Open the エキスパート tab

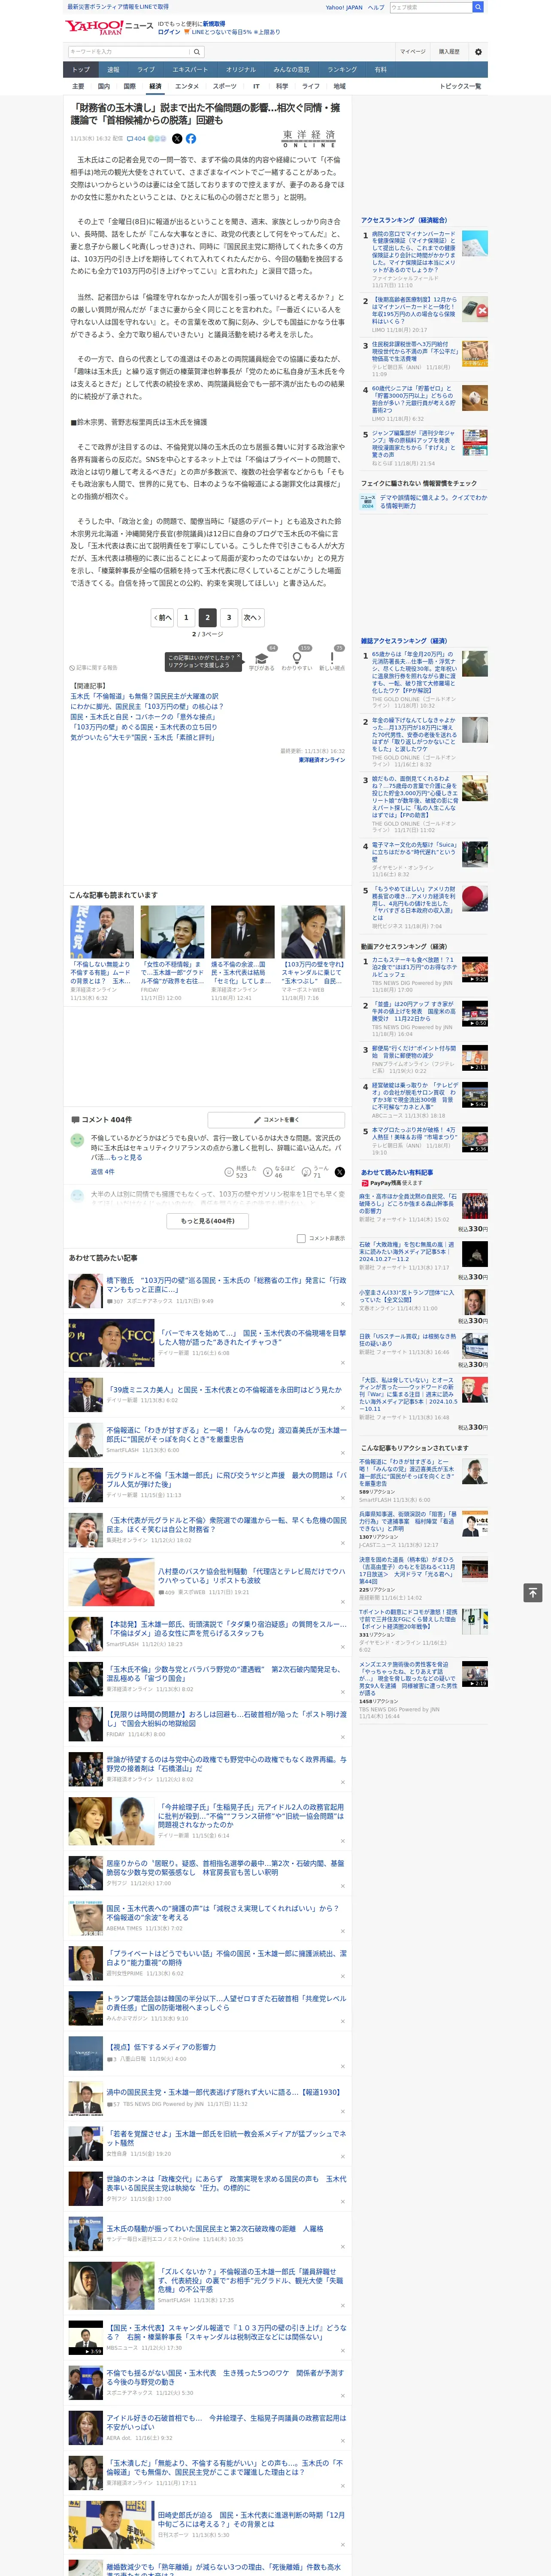coord(190,69)
